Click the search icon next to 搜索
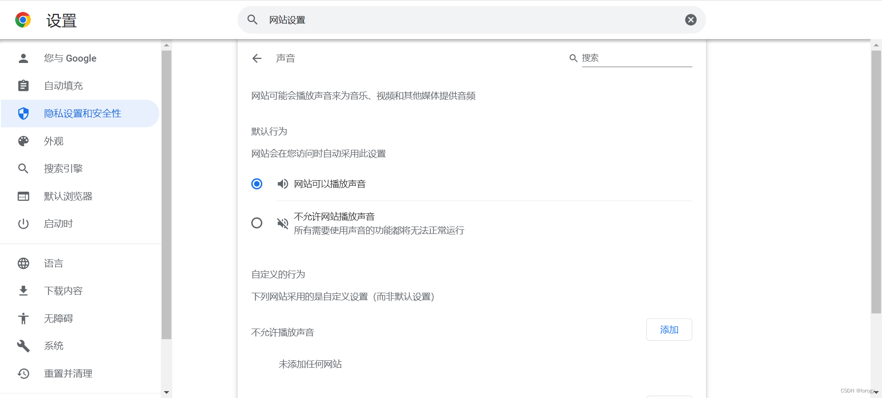This screenshot has width=882, height=398. 573,58
